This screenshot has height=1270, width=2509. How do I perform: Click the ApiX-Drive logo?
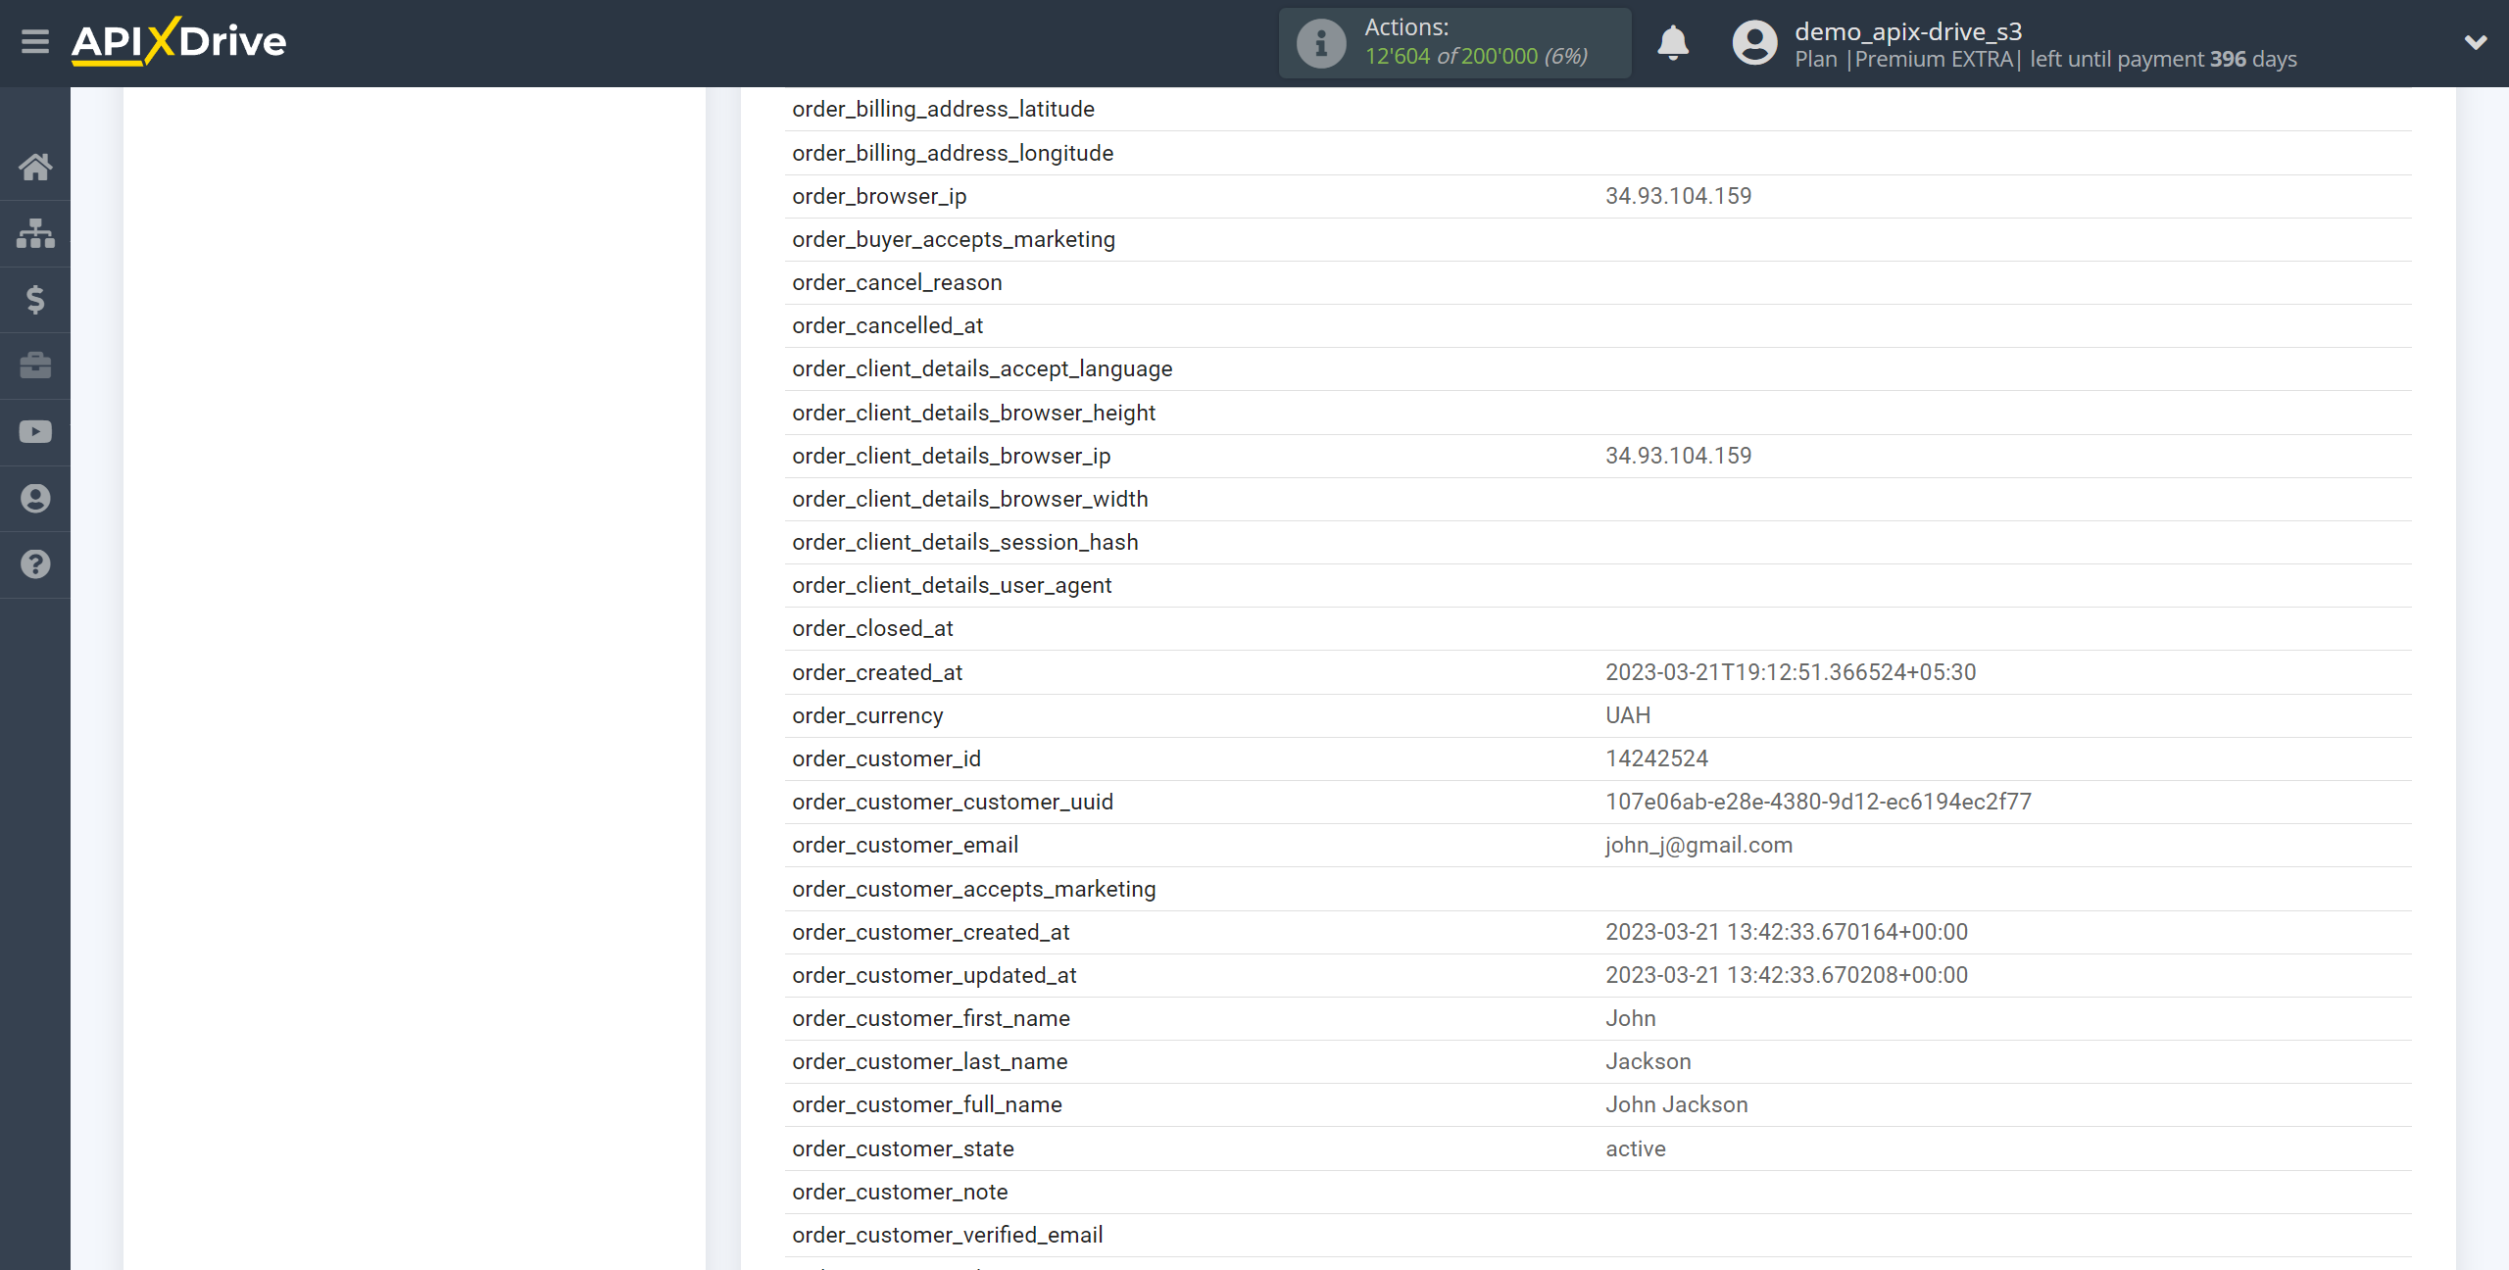[x=178, y=42]
